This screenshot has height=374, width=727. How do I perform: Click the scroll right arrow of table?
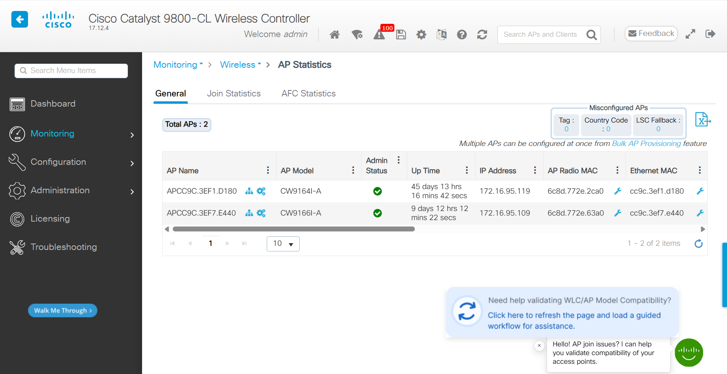click(x=703, y=229)
